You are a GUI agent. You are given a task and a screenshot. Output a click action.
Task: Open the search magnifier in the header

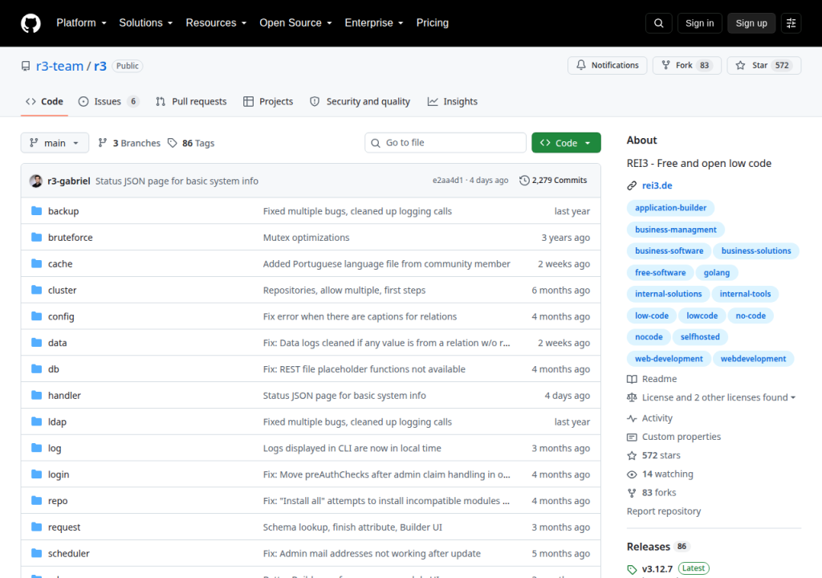658,23
